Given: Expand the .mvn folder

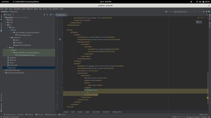Looking at the screenshot, I should (6, 23).
